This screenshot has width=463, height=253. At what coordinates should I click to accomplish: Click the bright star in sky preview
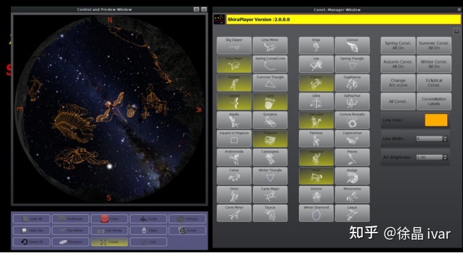click(109, 166)
